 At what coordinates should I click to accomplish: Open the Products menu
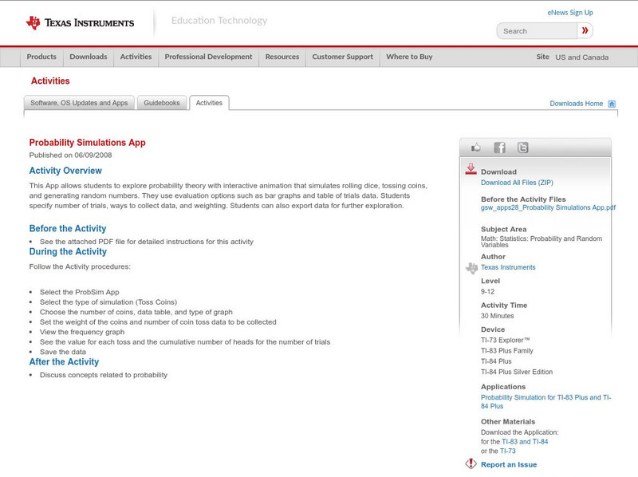(x=41, y=57)
